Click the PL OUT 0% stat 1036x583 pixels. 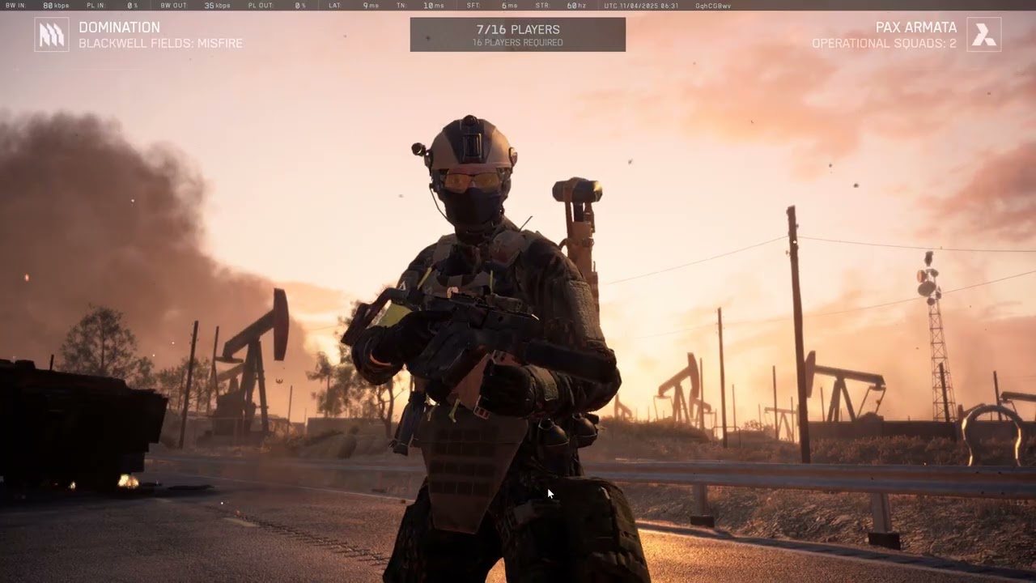pos(278,6)
